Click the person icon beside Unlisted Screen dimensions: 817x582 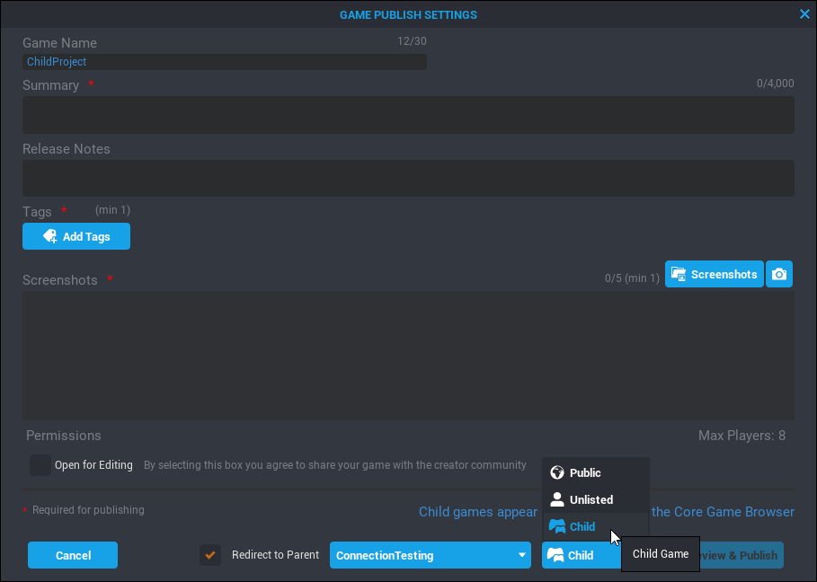point(557,499)
